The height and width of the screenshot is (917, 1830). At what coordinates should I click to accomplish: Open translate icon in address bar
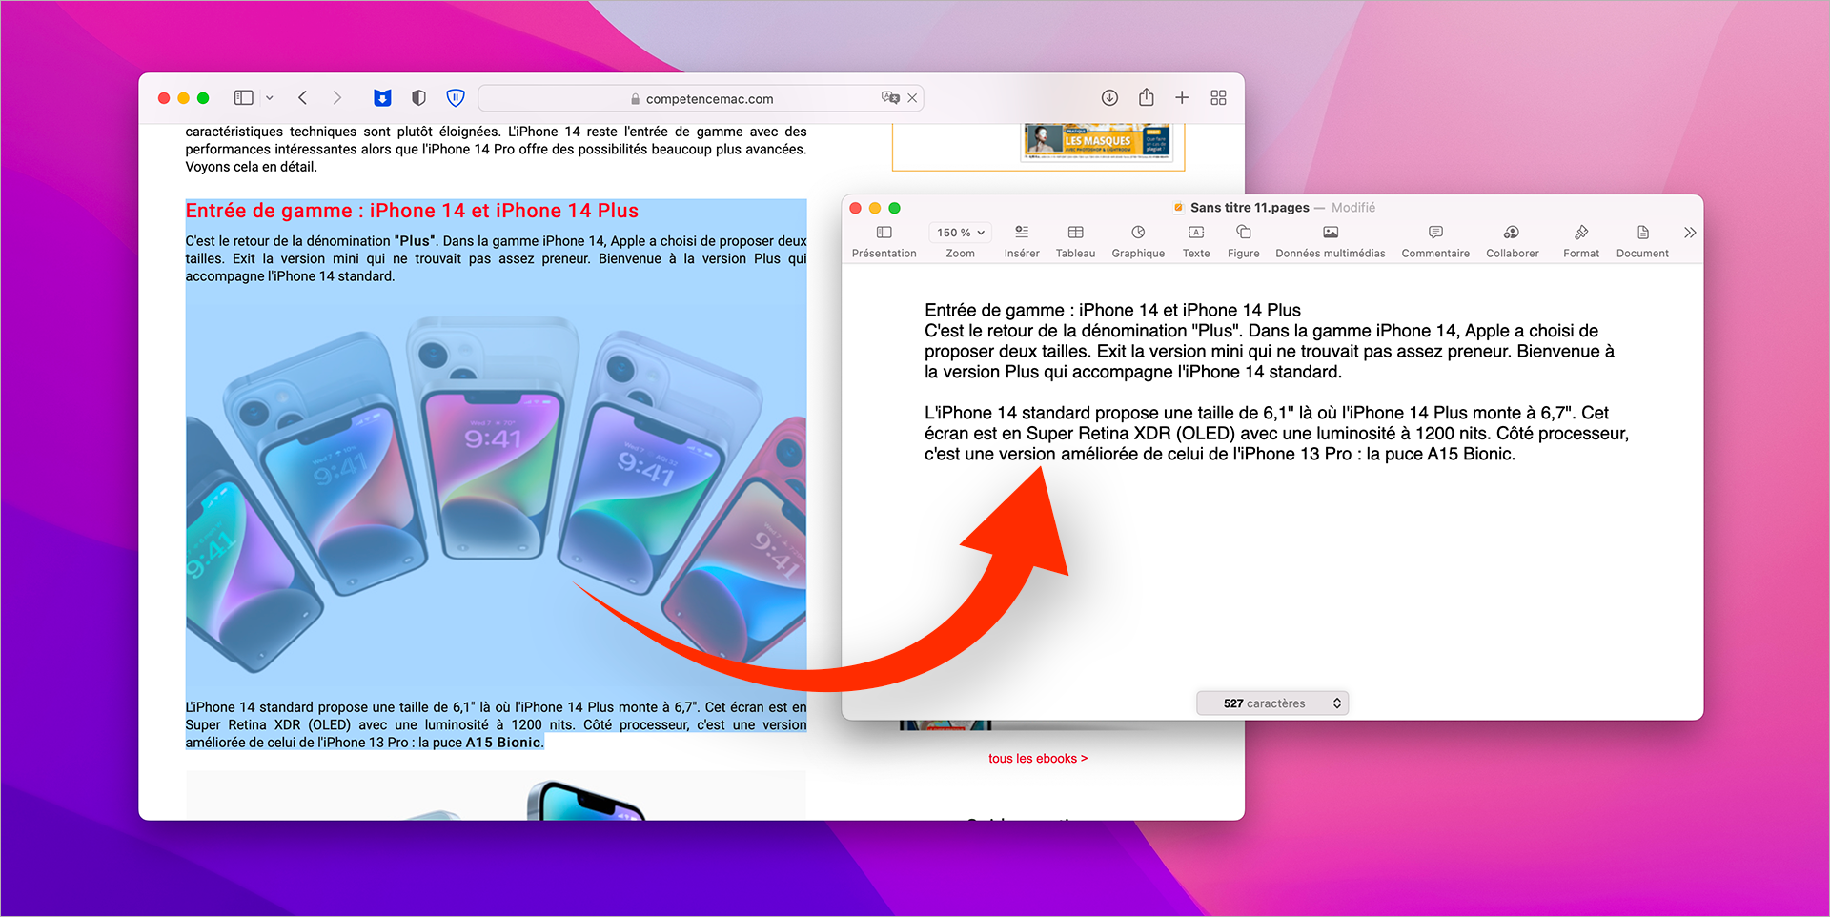890,97
